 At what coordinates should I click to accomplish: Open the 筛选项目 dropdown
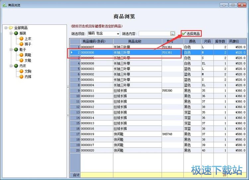pyautogui.click(x=118, y=34)
